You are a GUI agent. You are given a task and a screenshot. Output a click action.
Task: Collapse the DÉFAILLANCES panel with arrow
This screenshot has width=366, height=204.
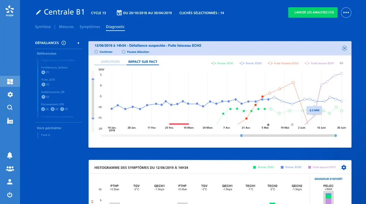point(78,43)
